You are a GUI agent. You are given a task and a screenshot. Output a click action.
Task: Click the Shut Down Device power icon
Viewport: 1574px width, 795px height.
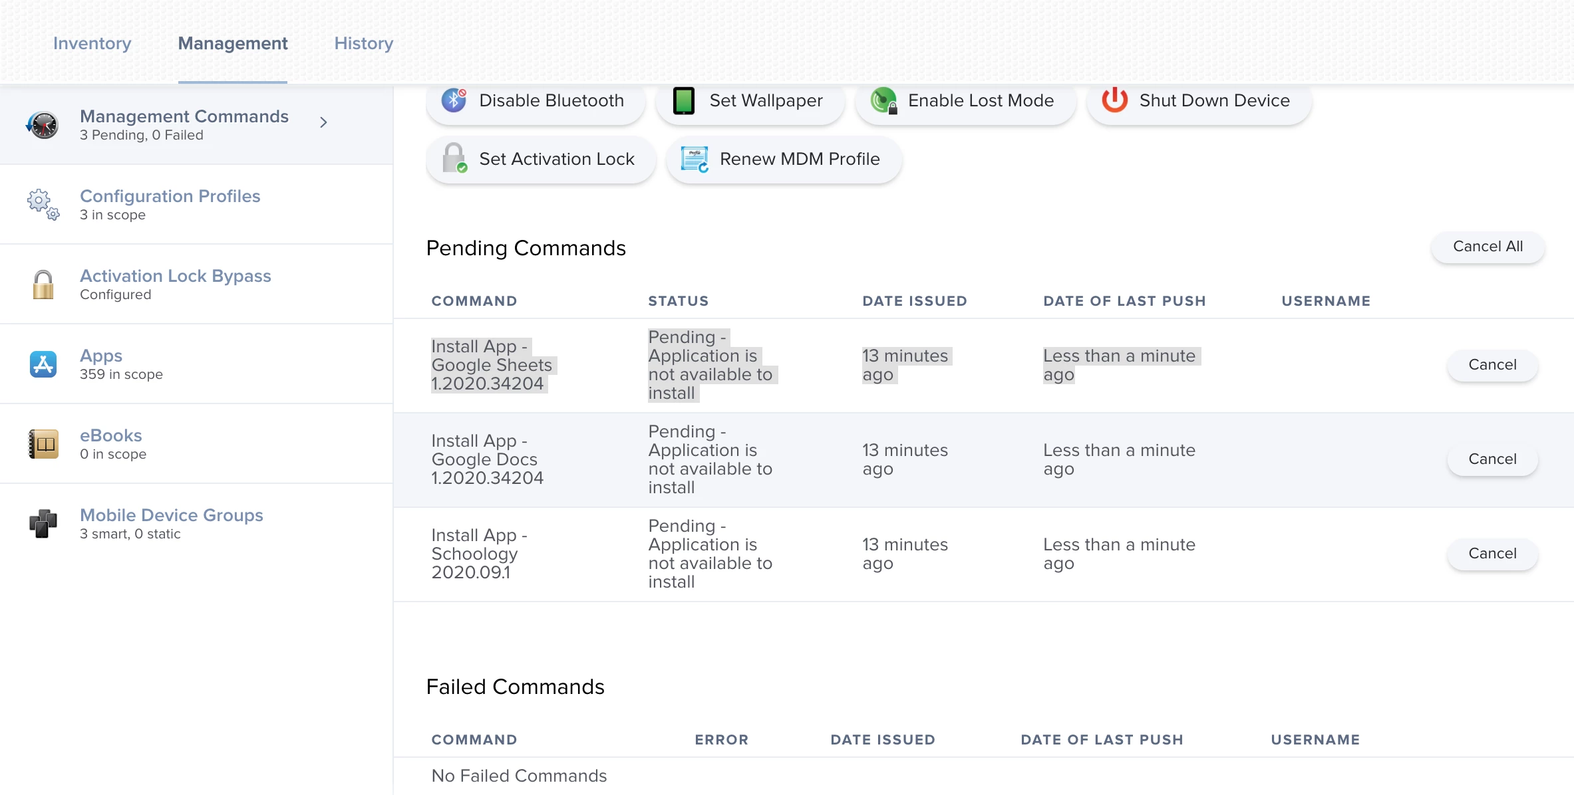(x=1115, y=100)
